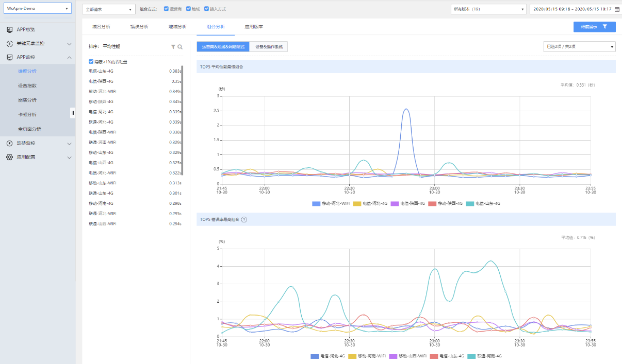This screenshot has height=364, width=622.
Task: Open the calendar icon of date range
Action: (617, 9)
